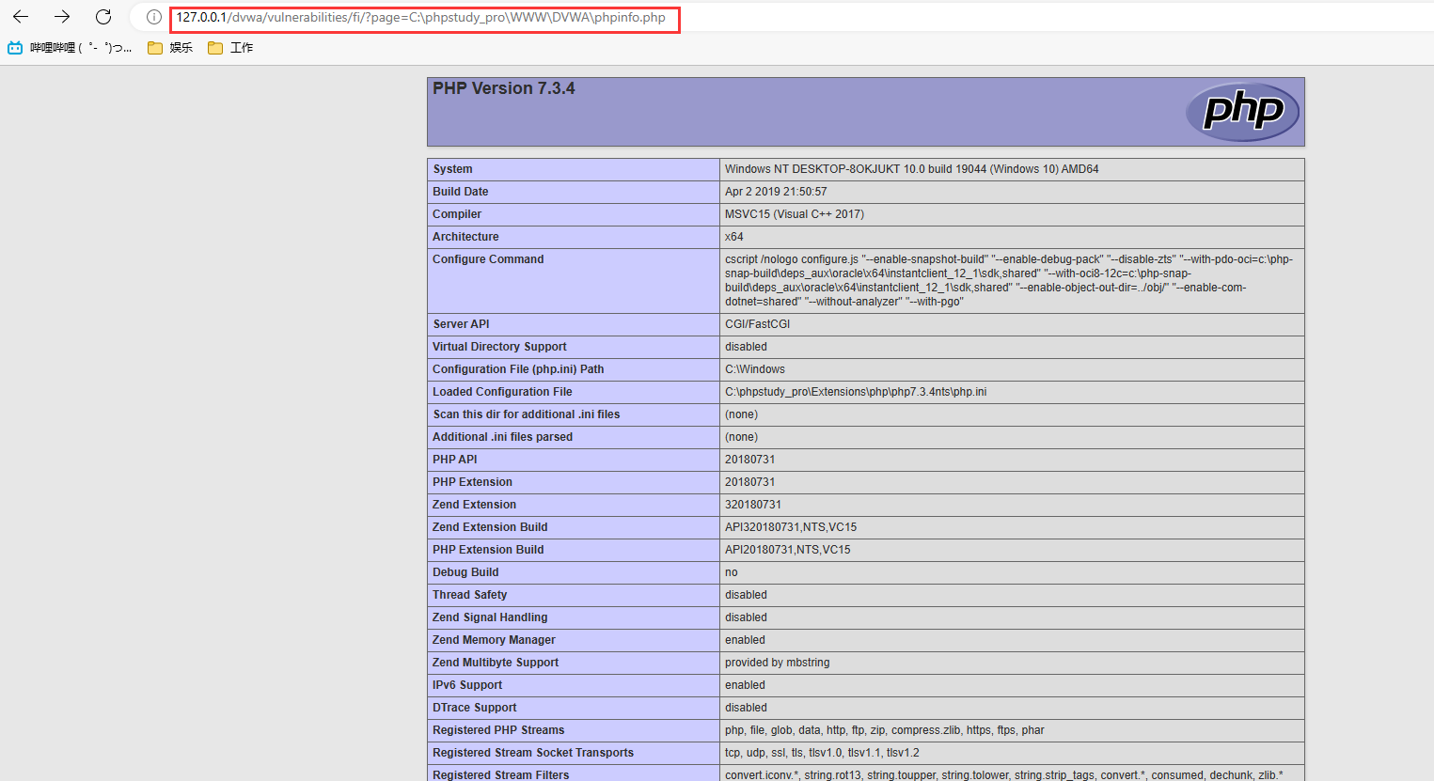Click the Debug Build label
This screenshot has height=781, width=1434.
pyautogui.click(x=465, y=572)
